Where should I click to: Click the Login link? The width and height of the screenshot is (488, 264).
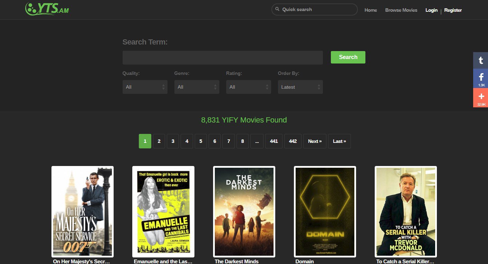pos(431,10)
